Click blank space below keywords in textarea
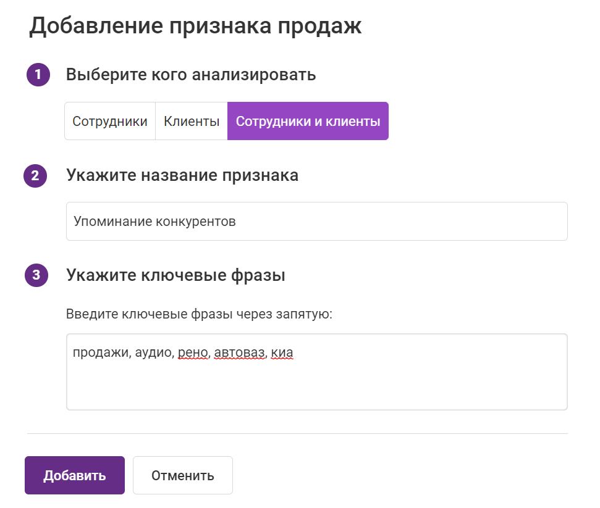The width and height of the screenshot is (600, 508). coord(316,389)
